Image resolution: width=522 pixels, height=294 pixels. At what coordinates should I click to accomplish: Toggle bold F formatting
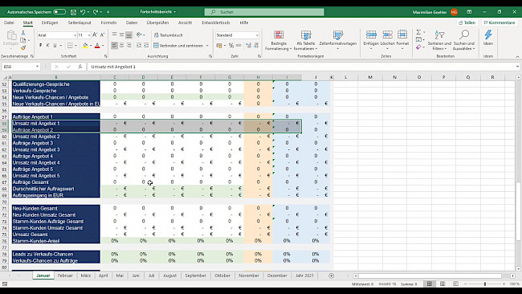point(41,45)
